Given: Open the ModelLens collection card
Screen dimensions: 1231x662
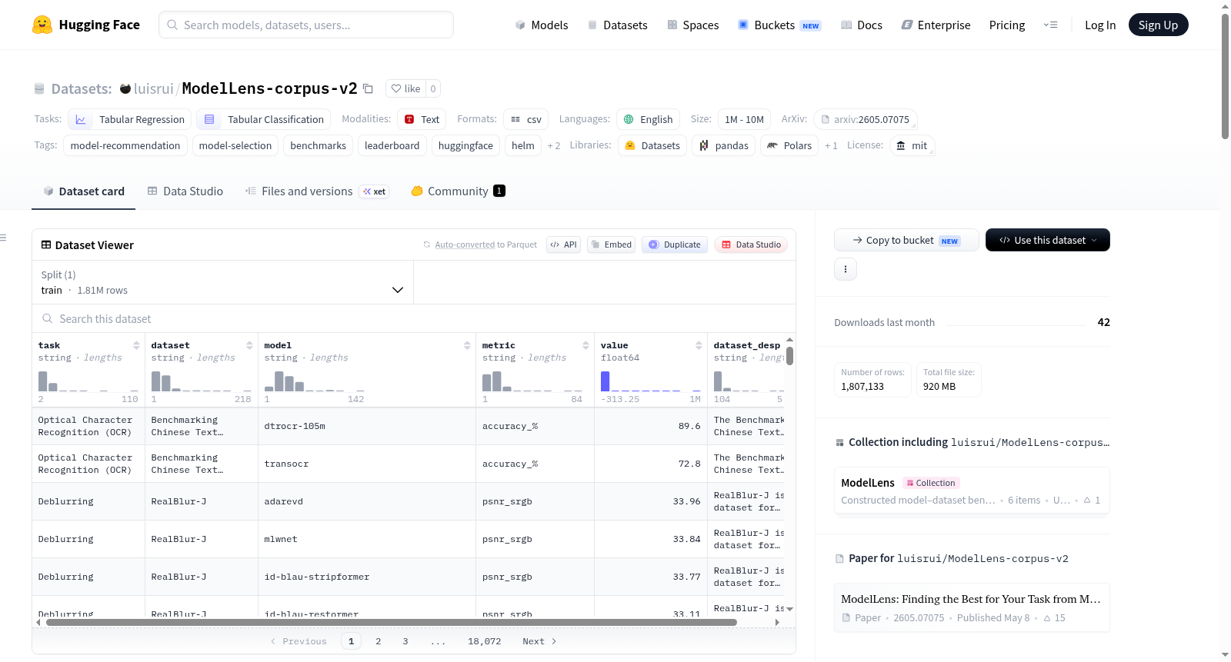Looking at the screenshot, I should [x=972, y=491].
